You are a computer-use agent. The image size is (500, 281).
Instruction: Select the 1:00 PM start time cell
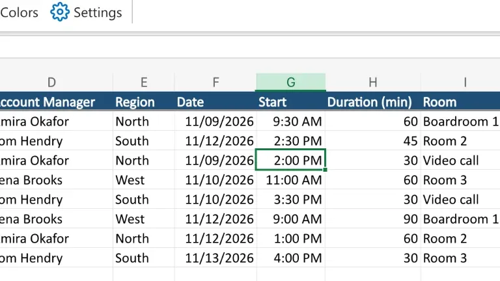coord(291,238)
